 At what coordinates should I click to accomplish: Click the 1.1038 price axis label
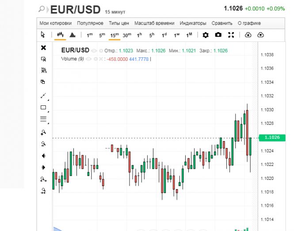click(x=267, y=55)
